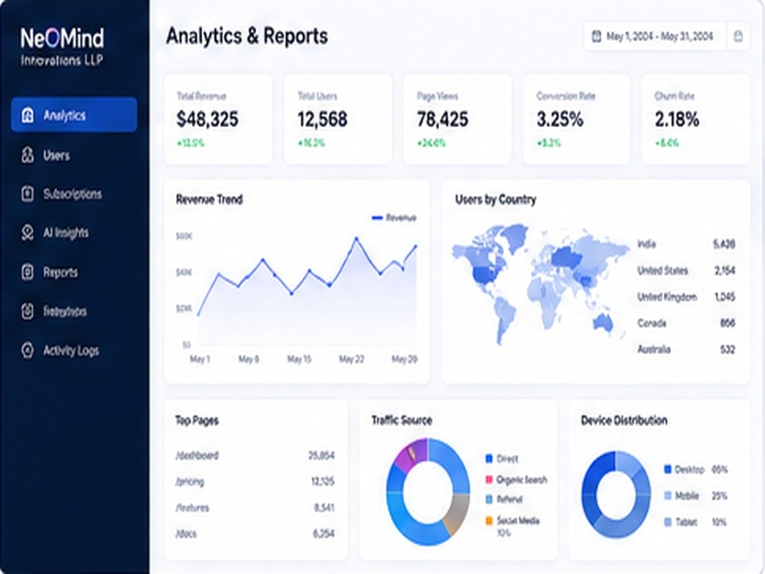Click the AI Insights icon in sidebar

[x=28, y=233]
